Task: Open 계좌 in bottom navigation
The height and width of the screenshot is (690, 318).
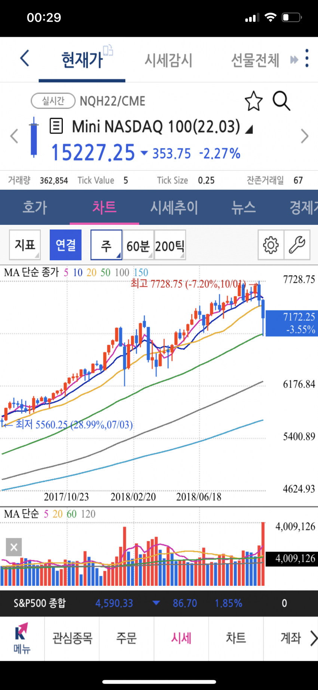Action: click(291, 638)
